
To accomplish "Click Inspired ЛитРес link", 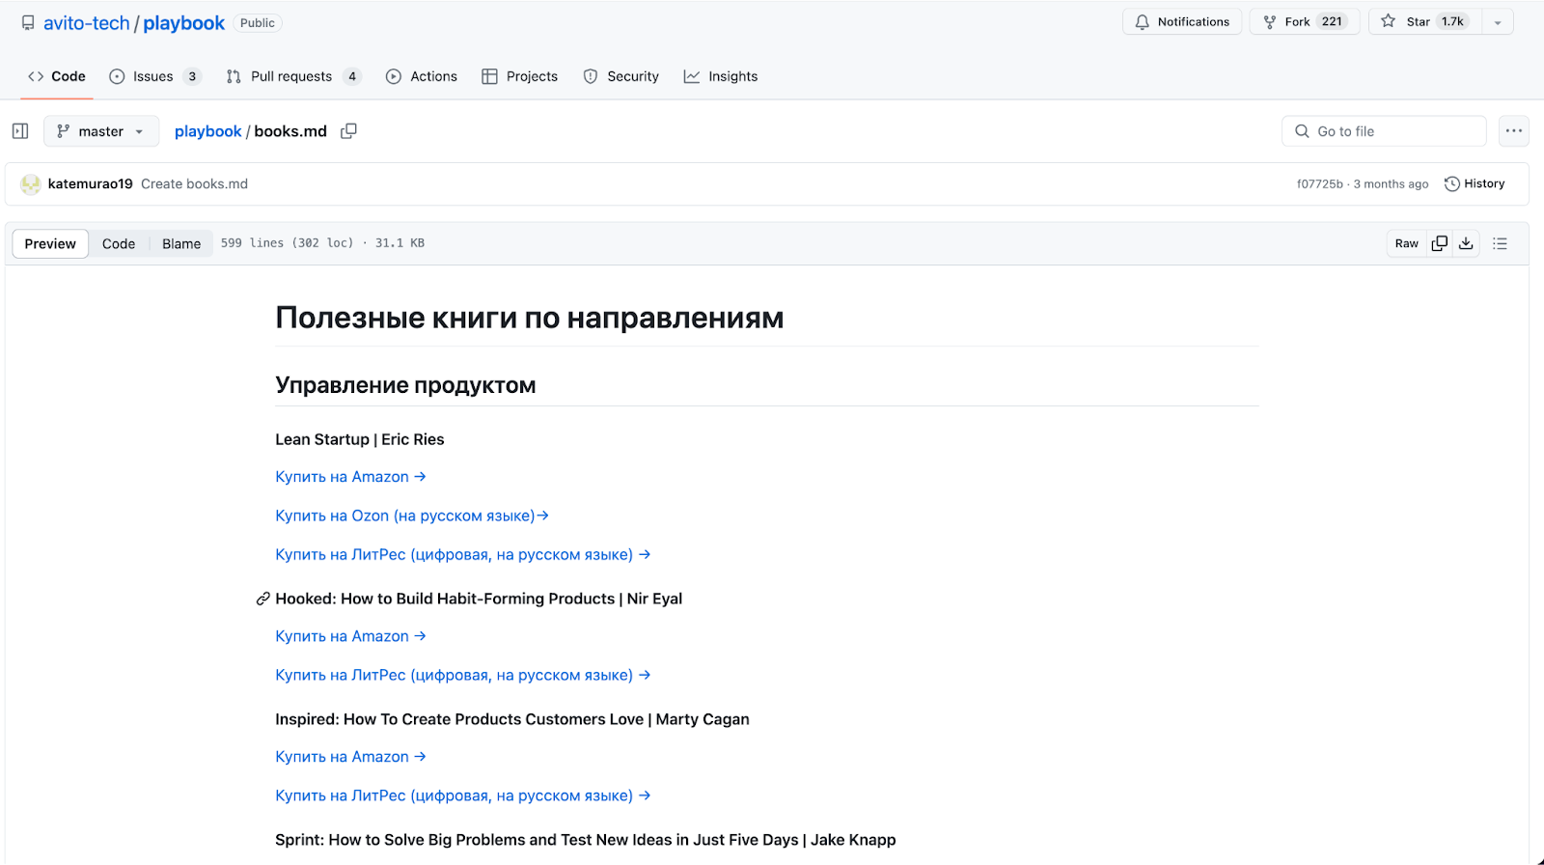I will click(463, 795).
